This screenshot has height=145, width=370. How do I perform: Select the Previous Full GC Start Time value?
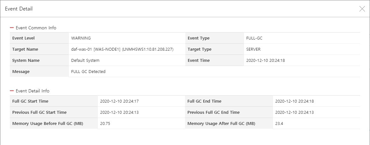[119, 112]
